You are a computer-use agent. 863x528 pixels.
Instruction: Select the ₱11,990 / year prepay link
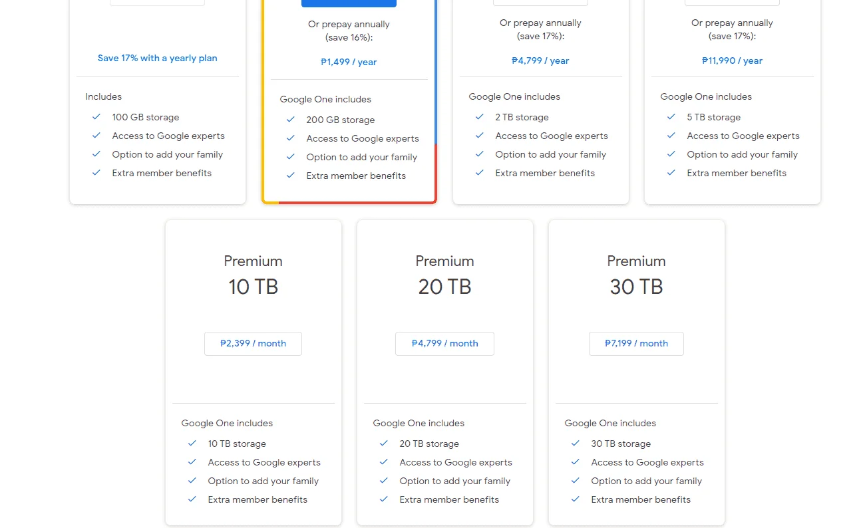732,61
